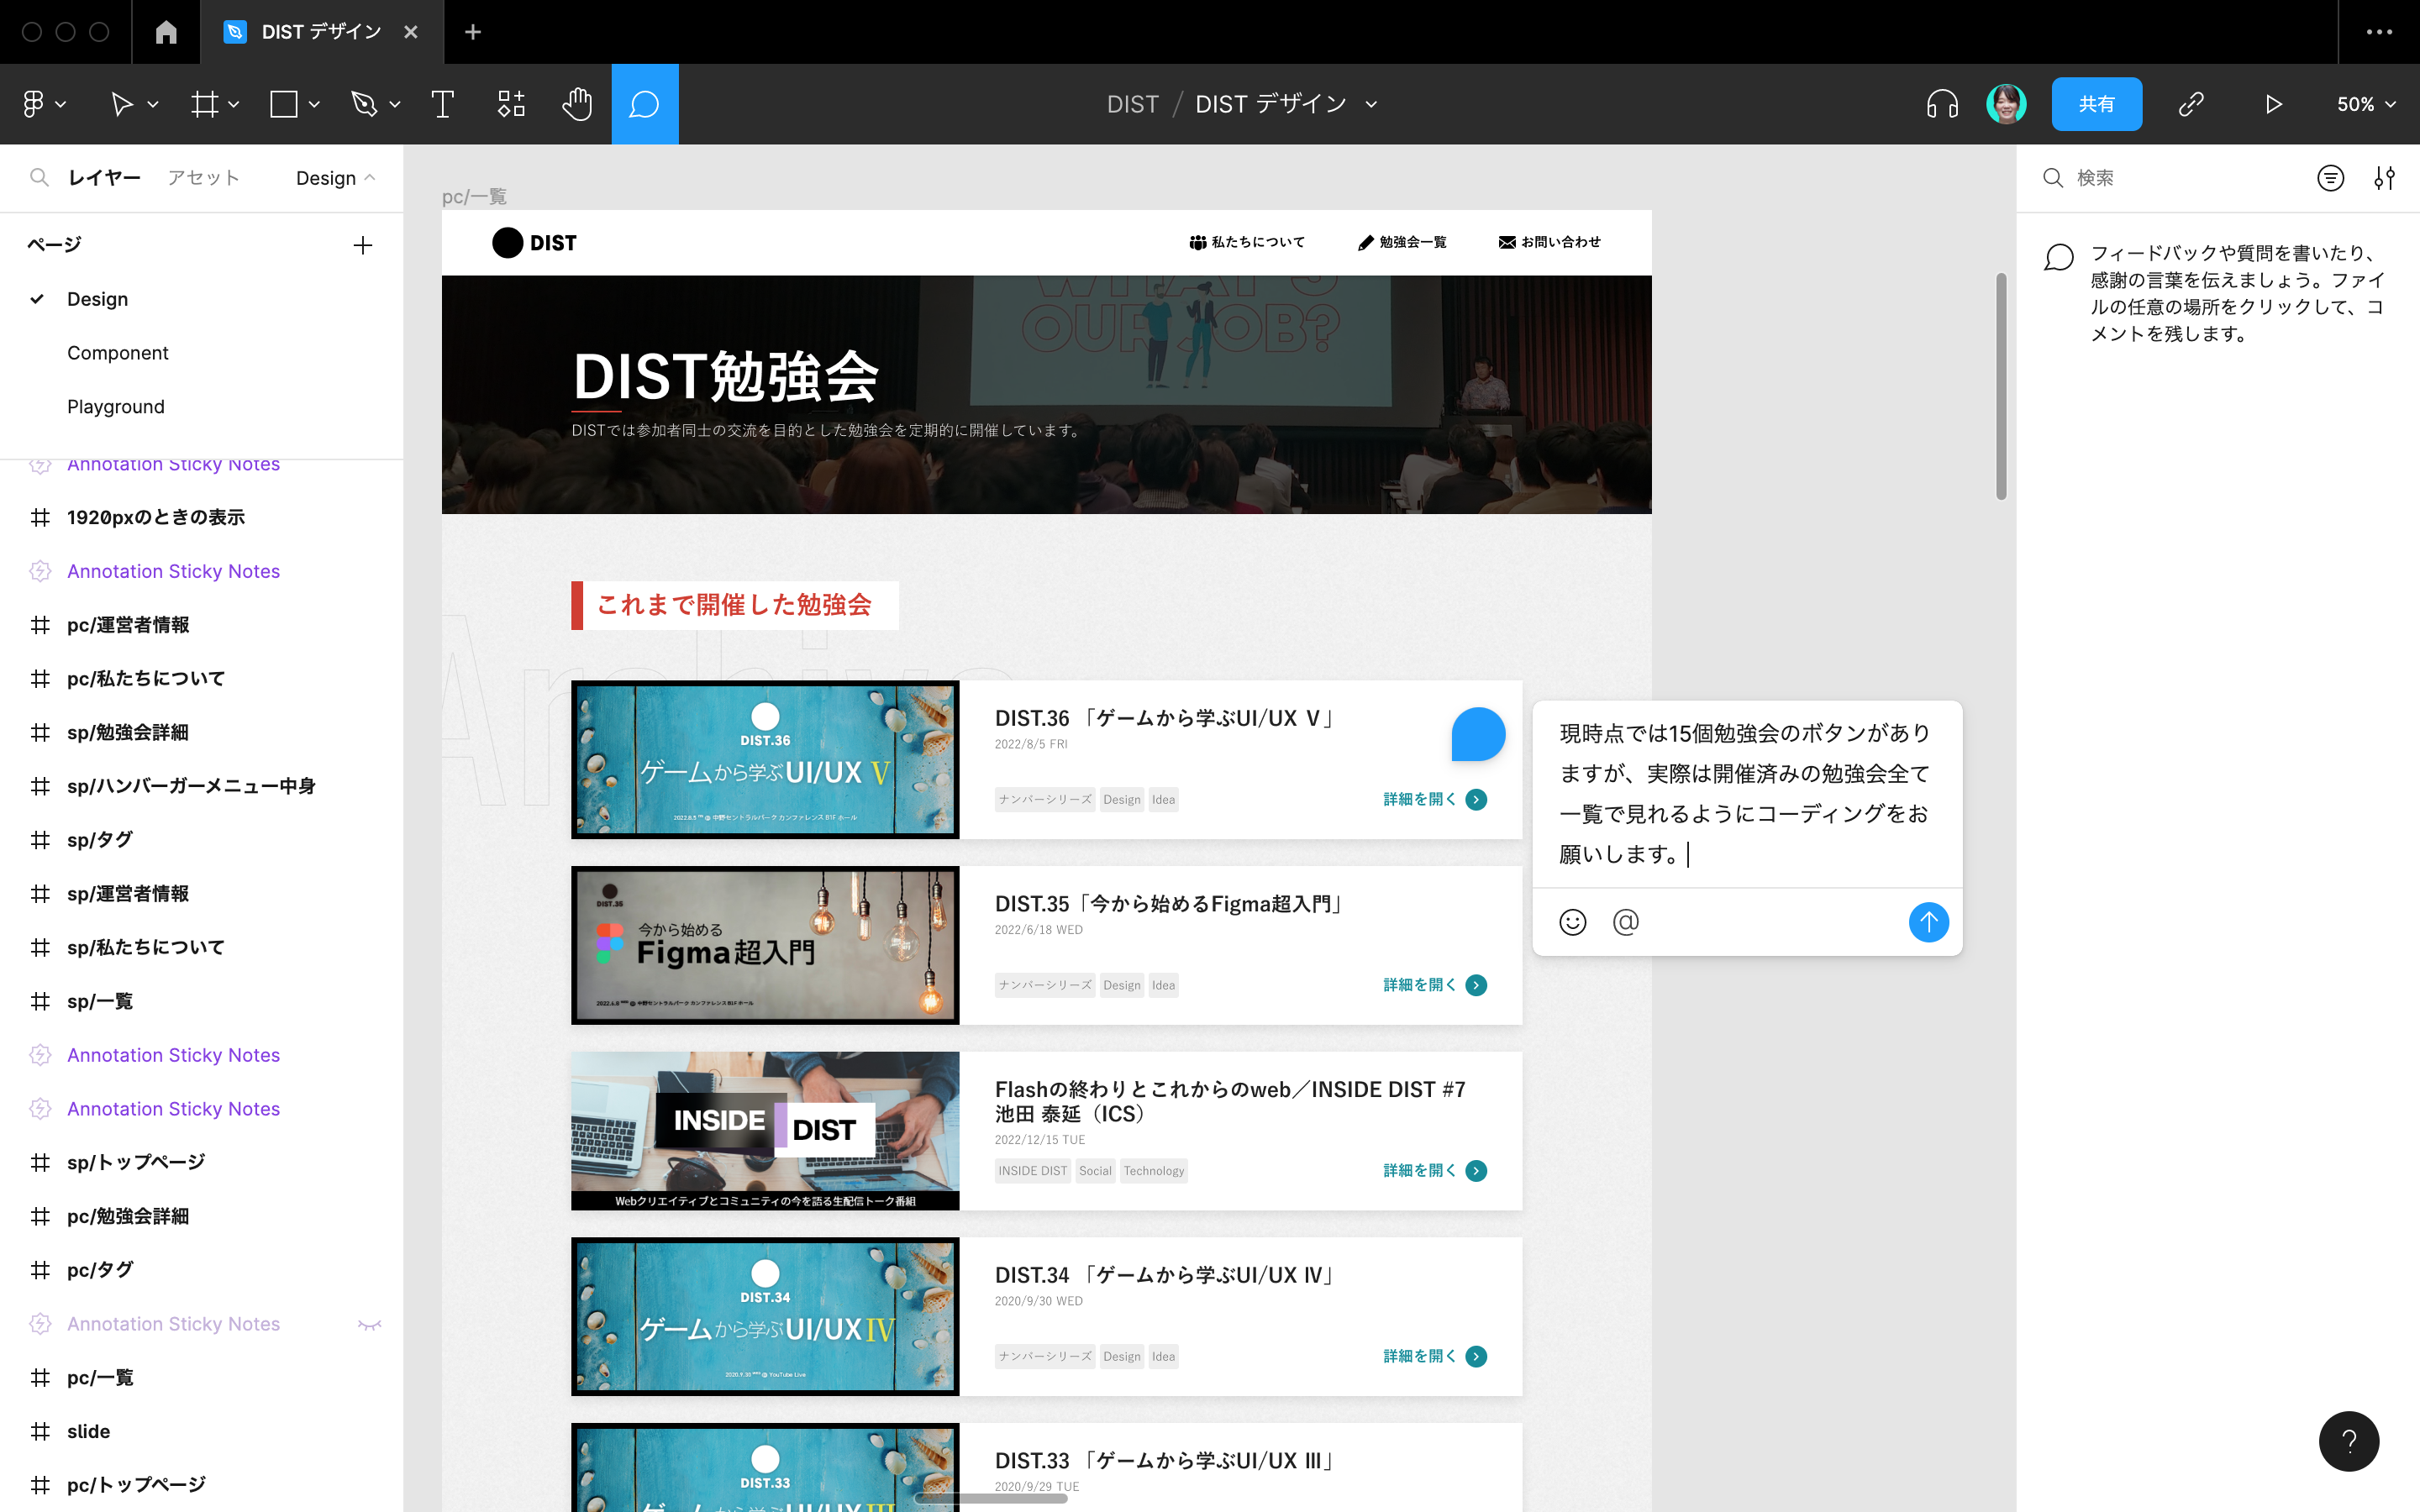2420x1512 pixels.
Task: Search layers with magnifier icon
Action: click(x=39, y=177)
